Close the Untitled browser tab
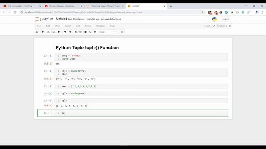 [x=164, y=6]
